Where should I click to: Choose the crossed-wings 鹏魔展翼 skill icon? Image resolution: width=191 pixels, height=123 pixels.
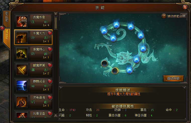[22, 70]
